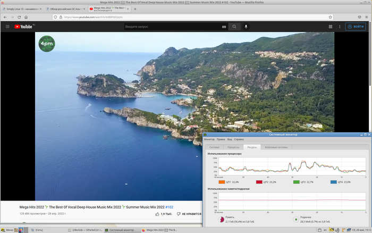This screenshot has height=233, width=372.
Task: Start voice search with microphone icon
Action: [x=246, y=26]
